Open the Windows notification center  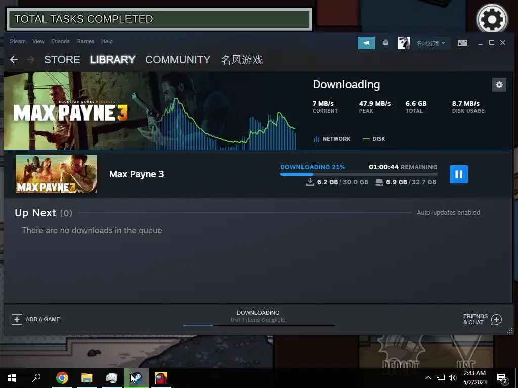click(502, 378)
